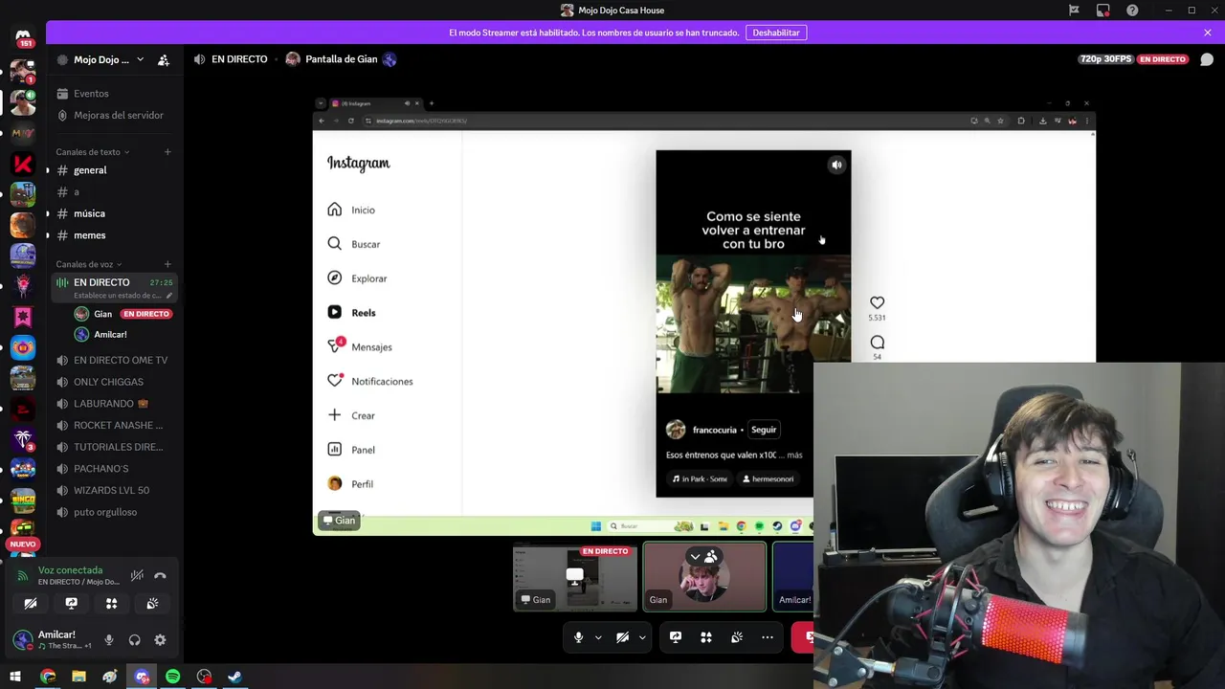The width and height of the screenshot is (1225, 689).
Task: Click the Windows Start button
Action: click(x=15, y=677)
